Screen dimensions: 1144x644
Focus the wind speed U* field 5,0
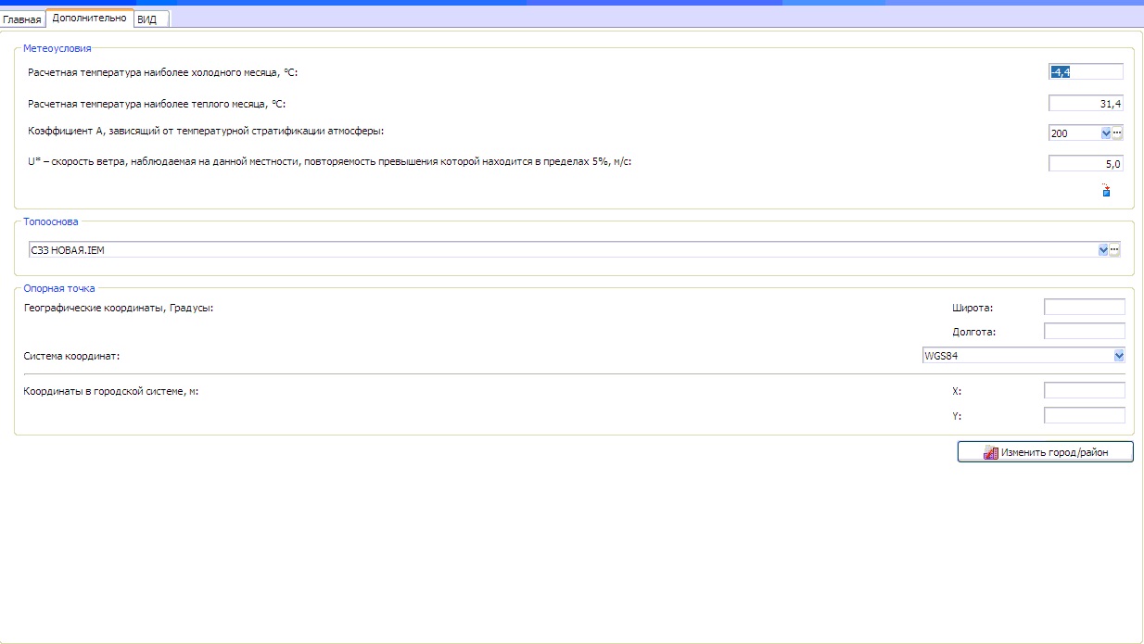pyautogui.click(x=1085, y=164)
